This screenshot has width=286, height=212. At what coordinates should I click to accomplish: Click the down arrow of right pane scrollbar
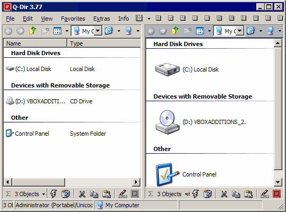(x=278, y=182)
